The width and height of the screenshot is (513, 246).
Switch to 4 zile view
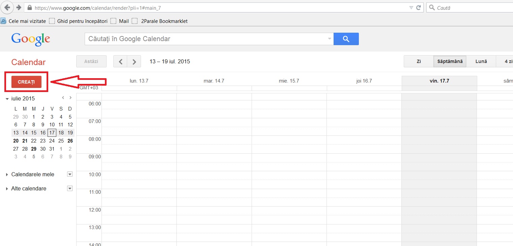coord(505,62)
